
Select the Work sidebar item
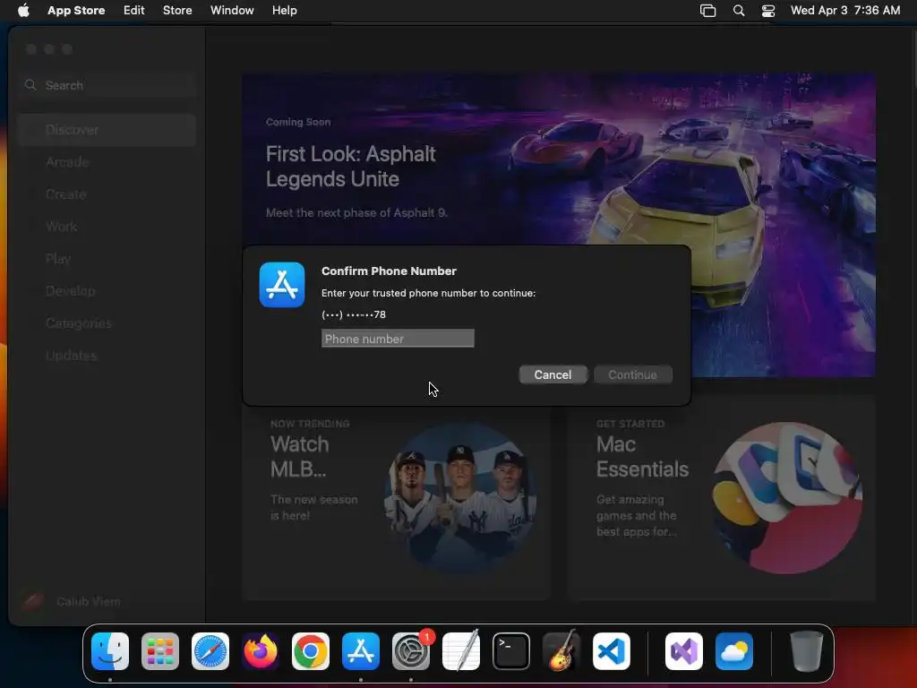(x=107, y=227)
